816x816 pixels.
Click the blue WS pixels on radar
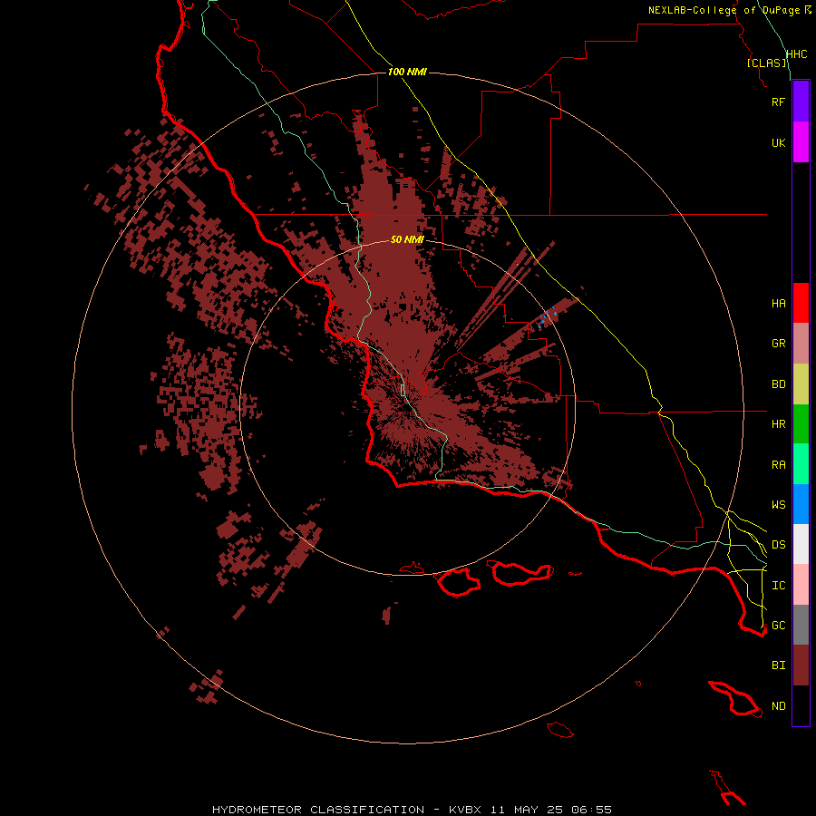pyautogui.click(x=546, y=317)
